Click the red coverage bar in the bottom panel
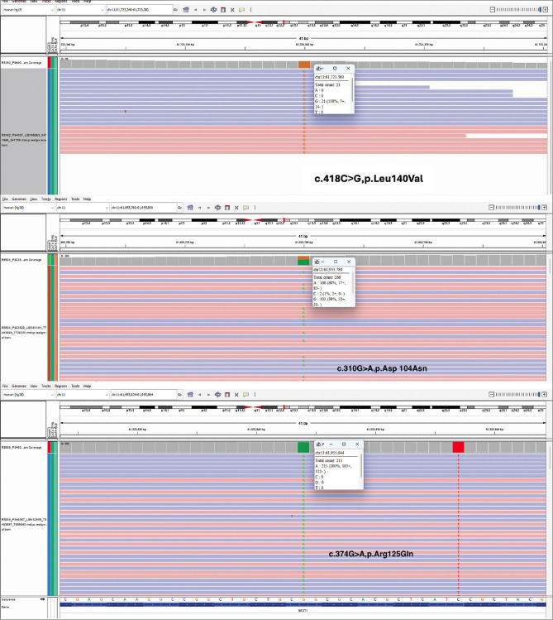The image size is (553, 620). pyautogui.click(x=458, y=447)
